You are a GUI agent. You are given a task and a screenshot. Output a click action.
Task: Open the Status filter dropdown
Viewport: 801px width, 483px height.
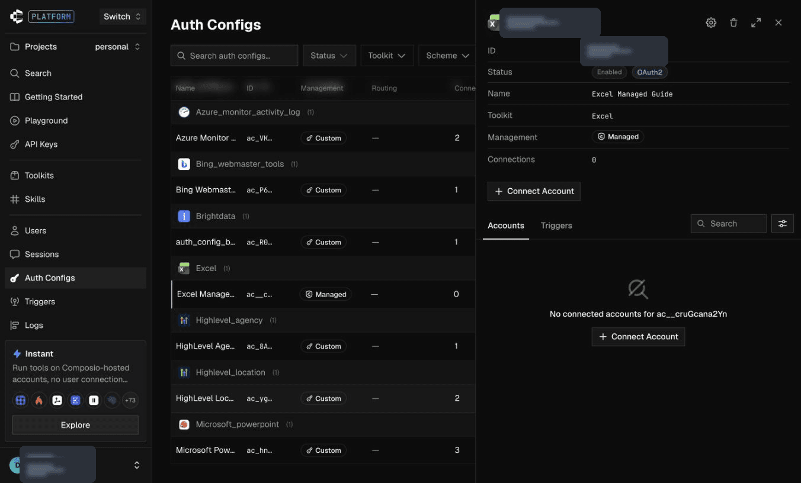(329, 56)
